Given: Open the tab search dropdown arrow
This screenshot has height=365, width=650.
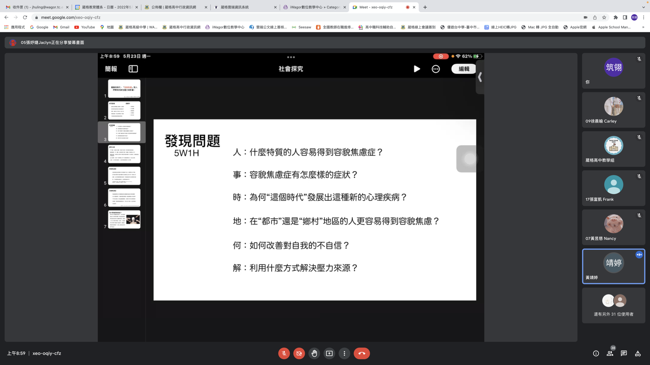Looking at the screenshot, I should (x=643, y=7).
